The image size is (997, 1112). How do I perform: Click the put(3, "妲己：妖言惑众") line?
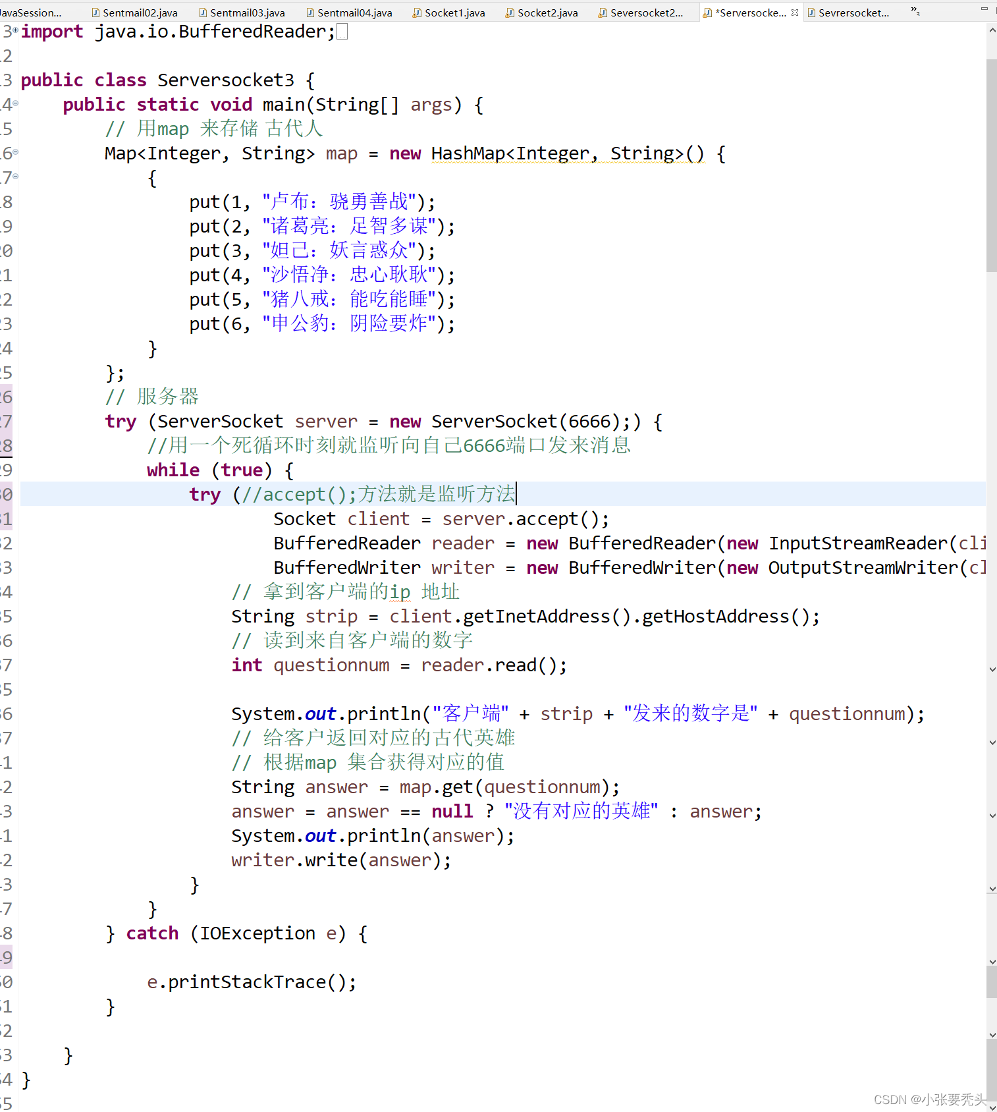point(312,251)
